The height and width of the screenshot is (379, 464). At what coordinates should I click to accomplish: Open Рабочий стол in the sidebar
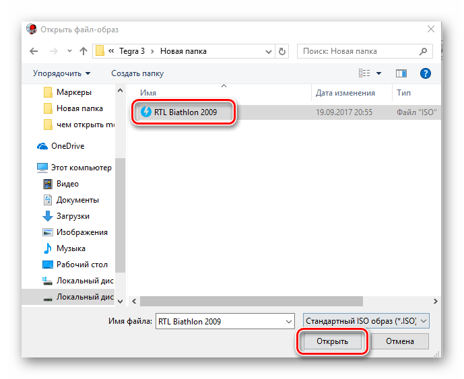pos(75,265)
